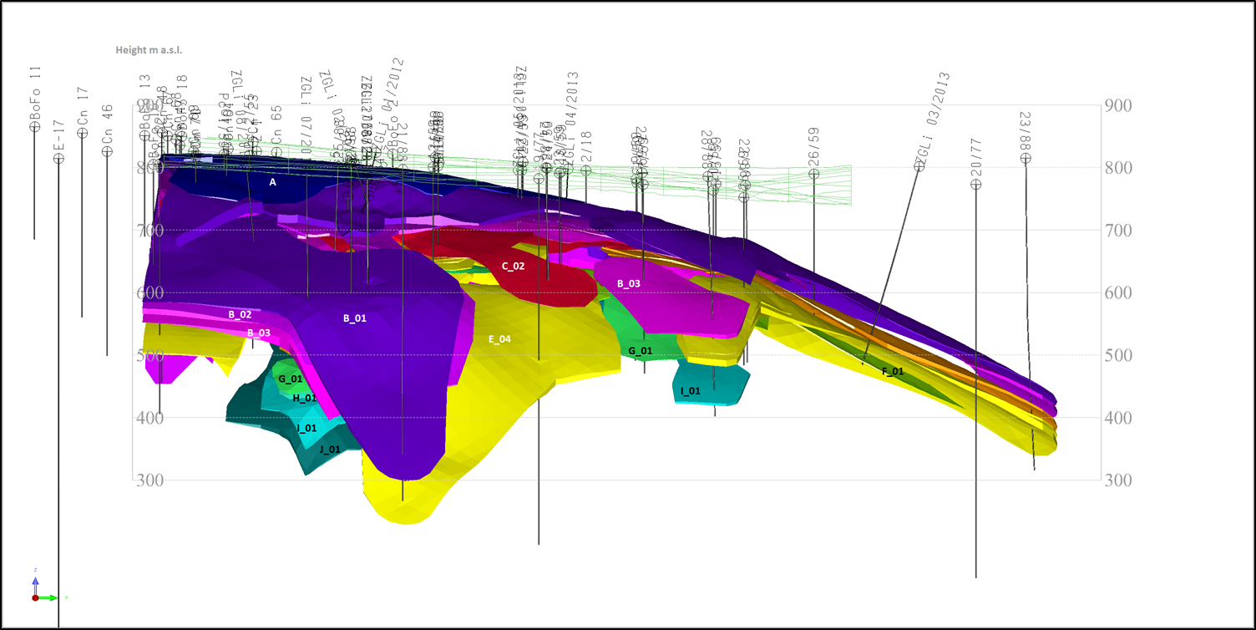Click the J_01 unit label
Screen dimensions: 1256x630
(330, 450)
